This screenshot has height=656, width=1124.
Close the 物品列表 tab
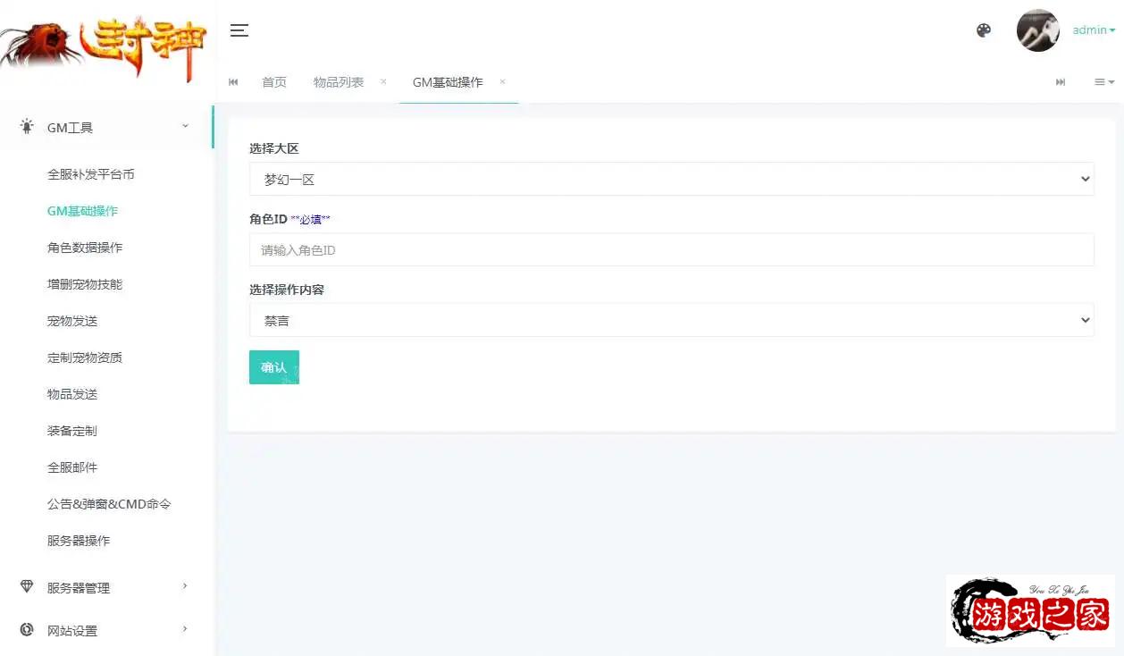383,81
